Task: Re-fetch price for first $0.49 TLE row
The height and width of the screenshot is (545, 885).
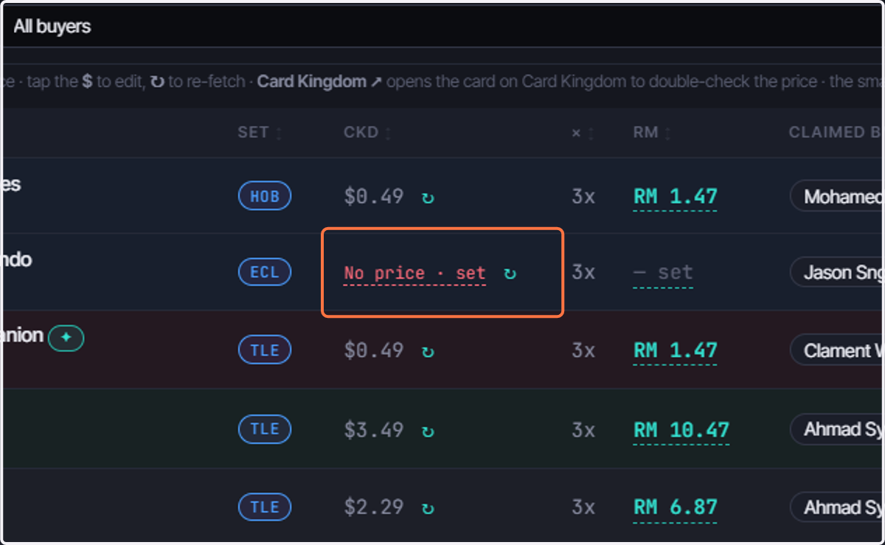Action: click(428, 351)
